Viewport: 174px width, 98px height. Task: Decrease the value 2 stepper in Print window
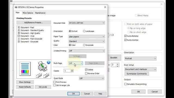(117, 66)
